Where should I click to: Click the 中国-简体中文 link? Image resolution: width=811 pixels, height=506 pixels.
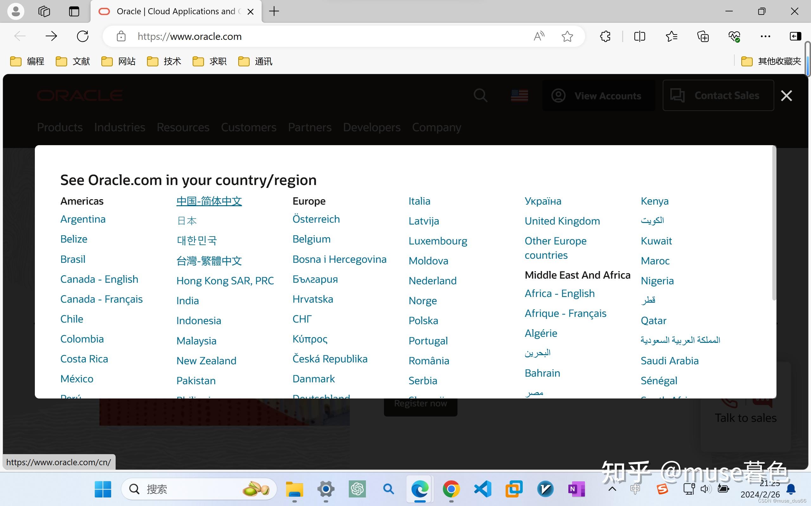[x=209, y=201]
